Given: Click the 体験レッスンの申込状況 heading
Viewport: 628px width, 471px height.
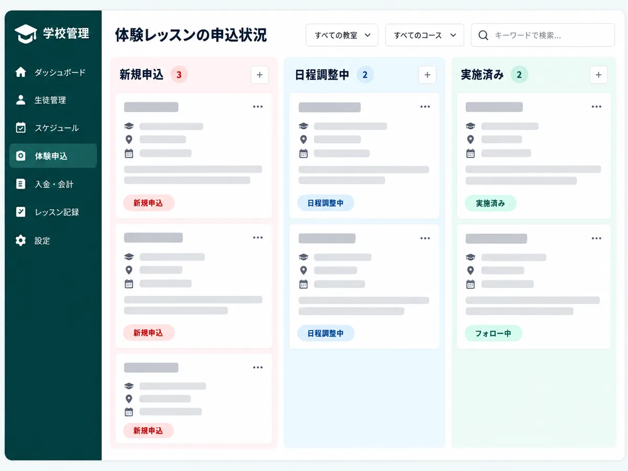Looking at the screenshot, I should pyautogui.click(x=191, y=35).
